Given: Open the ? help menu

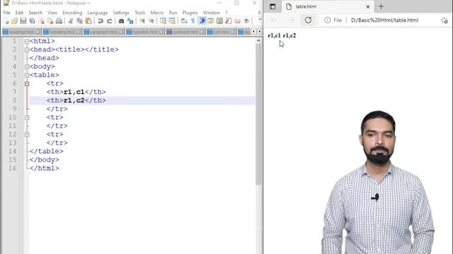Looking at the screenshot, I should (226, 13).
